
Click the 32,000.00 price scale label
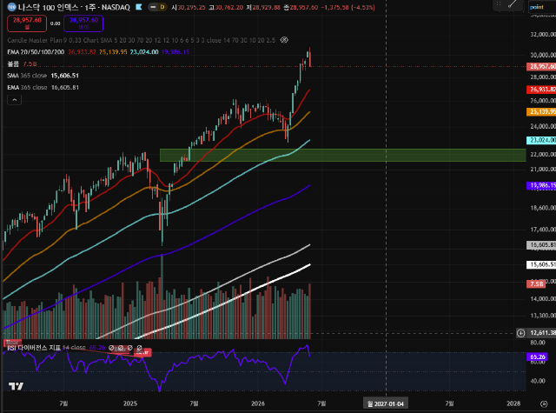tap(542, 35)
